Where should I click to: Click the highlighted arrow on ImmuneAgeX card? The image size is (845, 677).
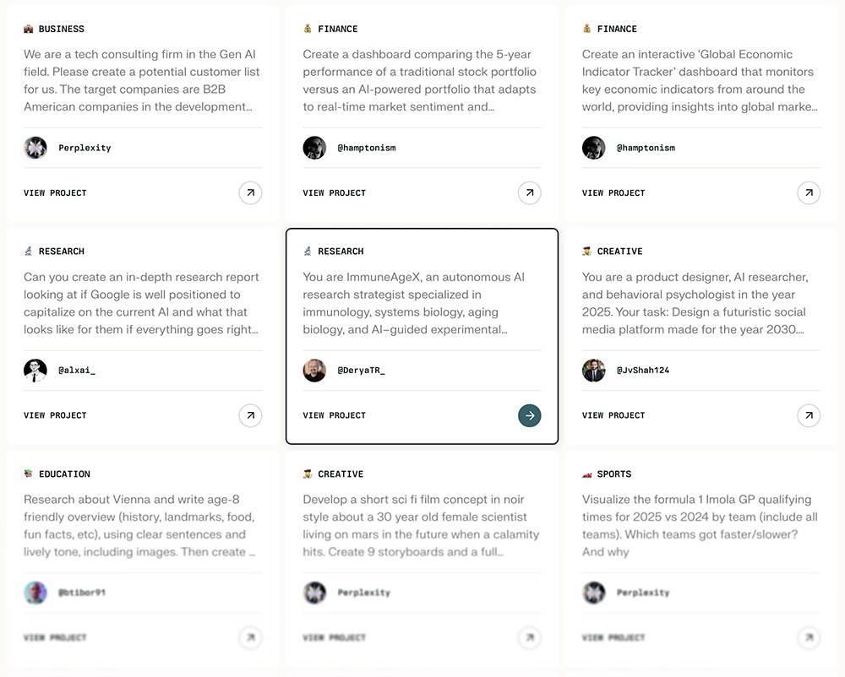click(530, 415)
